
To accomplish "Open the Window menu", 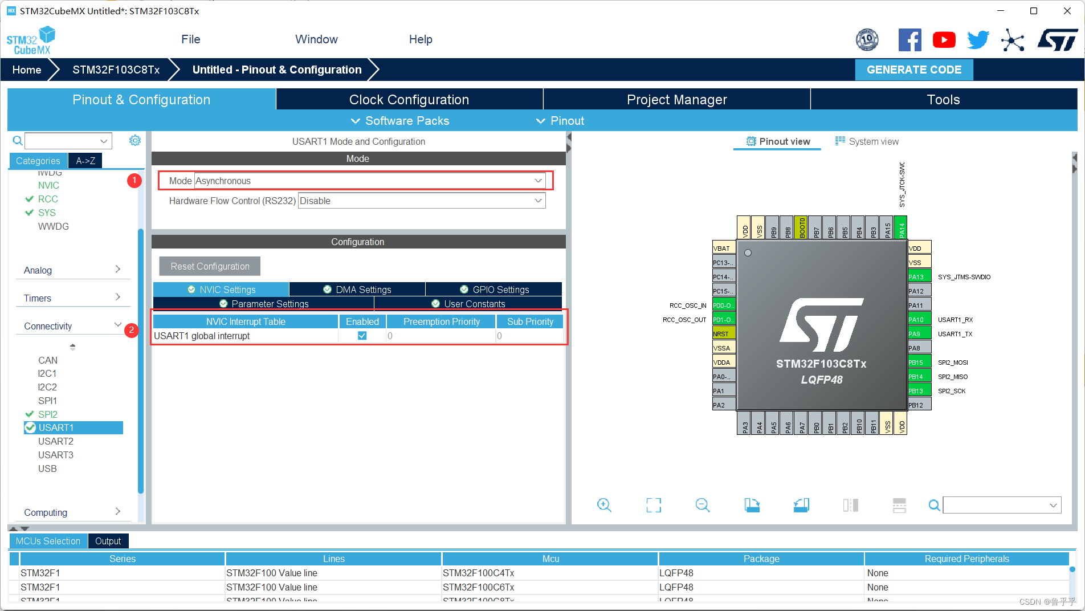I will [x=316, y=39].
